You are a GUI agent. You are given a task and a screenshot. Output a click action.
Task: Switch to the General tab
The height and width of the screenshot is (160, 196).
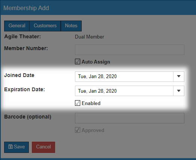pos(17,26)
